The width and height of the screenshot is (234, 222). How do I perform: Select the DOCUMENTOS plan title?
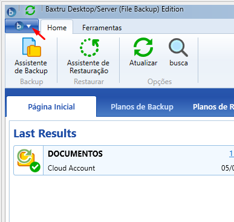(75, 154)
